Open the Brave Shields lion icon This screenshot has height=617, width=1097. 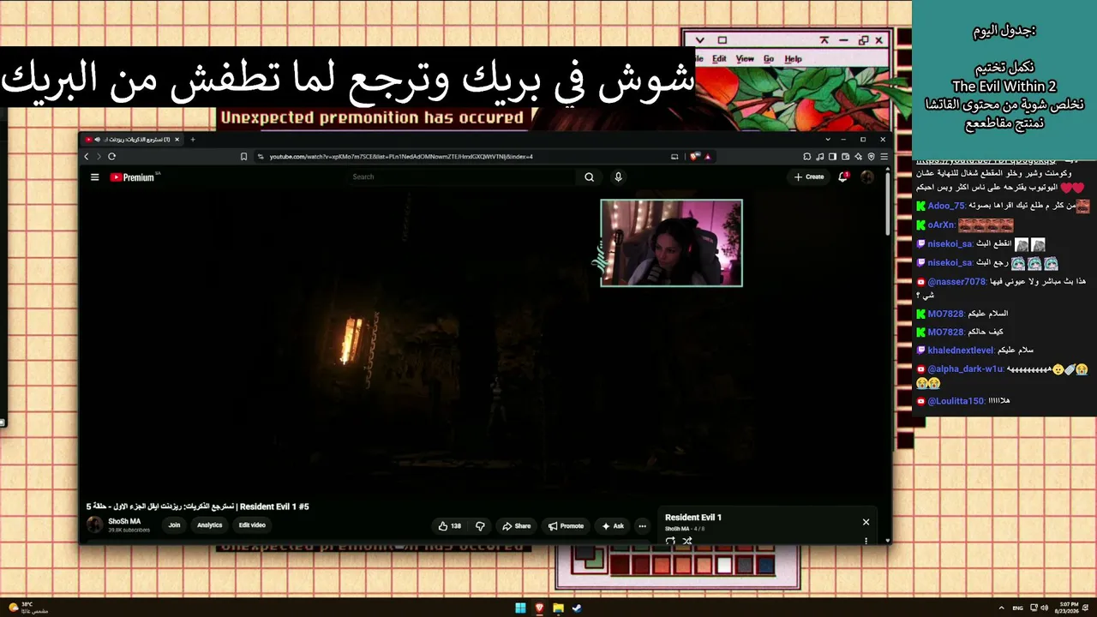pos(694,157)
